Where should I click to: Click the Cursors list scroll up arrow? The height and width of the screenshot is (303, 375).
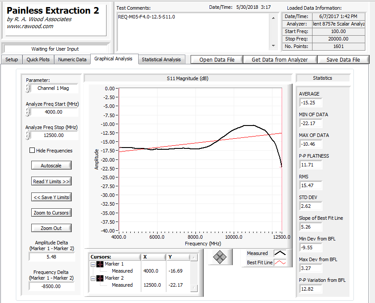point(194,258)
